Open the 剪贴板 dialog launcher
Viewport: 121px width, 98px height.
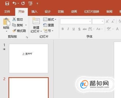tap(27, 37)
